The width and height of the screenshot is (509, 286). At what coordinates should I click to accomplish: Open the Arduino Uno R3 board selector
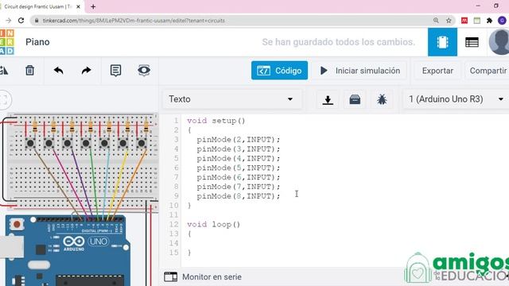click(456, 99)
